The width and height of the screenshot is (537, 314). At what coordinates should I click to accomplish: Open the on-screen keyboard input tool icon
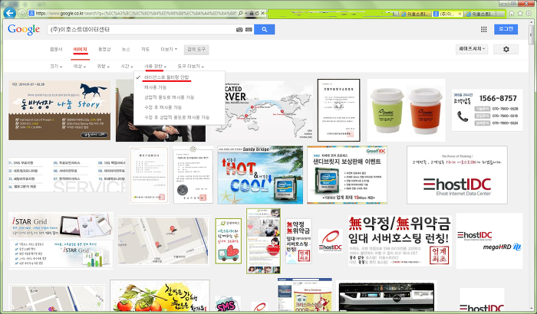249,29
